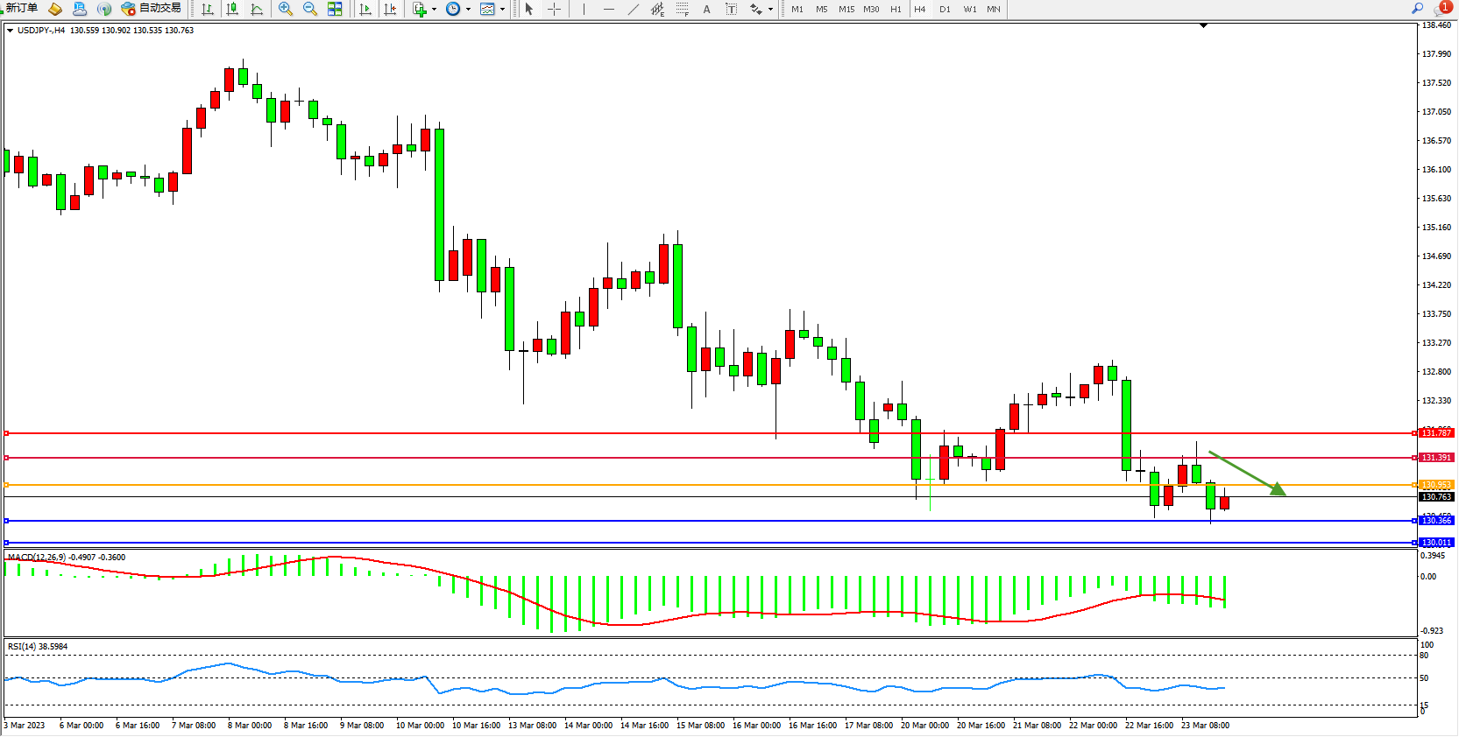Tile chart windows icon

(335, 9)
